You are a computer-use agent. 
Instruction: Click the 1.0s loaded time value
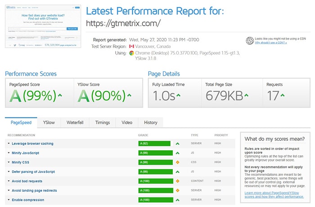click(164, 96)
